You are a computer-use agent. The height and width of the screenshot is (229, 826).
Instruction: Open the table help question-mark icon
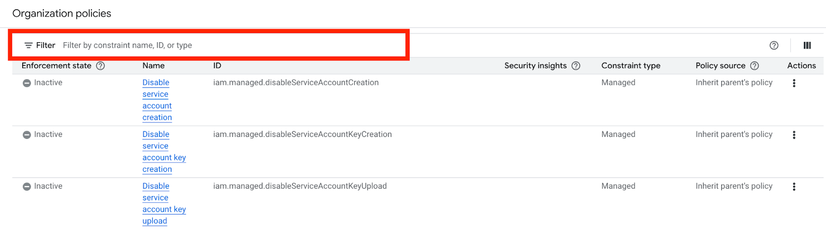click(x=774, y=45)
